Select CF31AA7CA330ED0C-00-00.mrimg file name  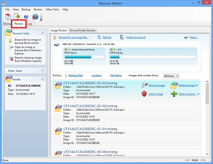(x=90, y=152)
